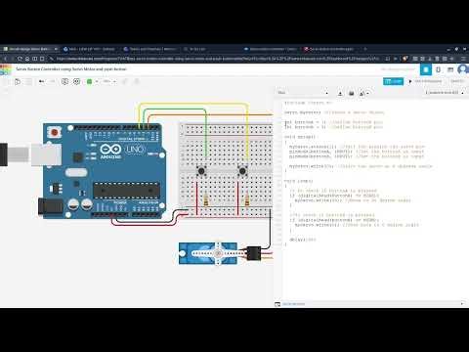Select the right resistor on breadboard
Image resolution: width=469 pixels, height=352 pixels.
pos(247,200)
